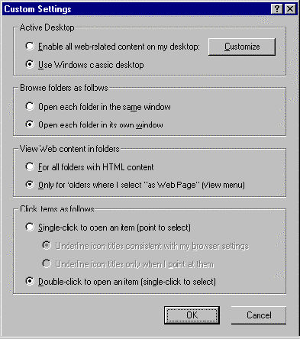
Task: Click the Browse folders as follows label
Action: pyautogui.click(x=64, y=88)
